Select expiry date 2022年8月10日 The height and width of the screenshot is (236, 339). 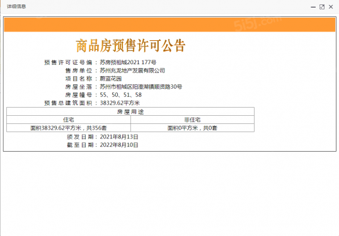[119, 145]
